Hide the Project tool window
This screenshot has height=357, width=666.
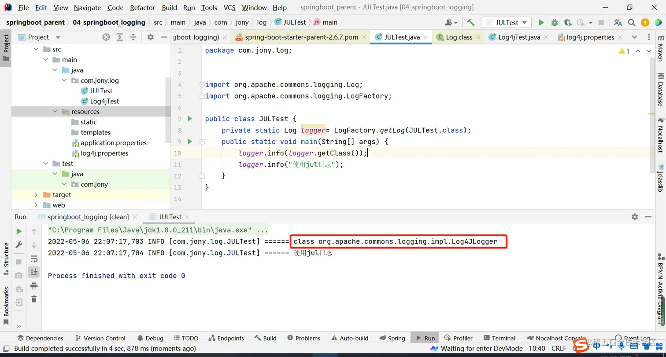(163, 37)
